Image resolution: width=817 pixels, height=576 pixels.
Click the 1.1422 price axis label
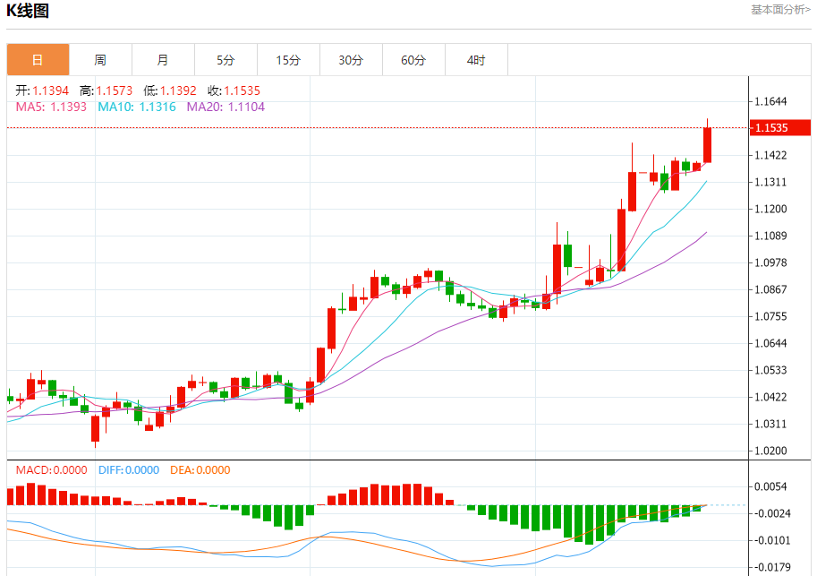[x=770, y=155]
